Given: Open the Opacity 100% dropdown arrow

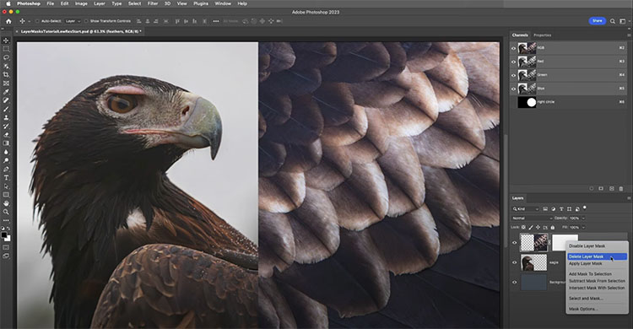Looking at the screenshot, I should pos(583,218).
